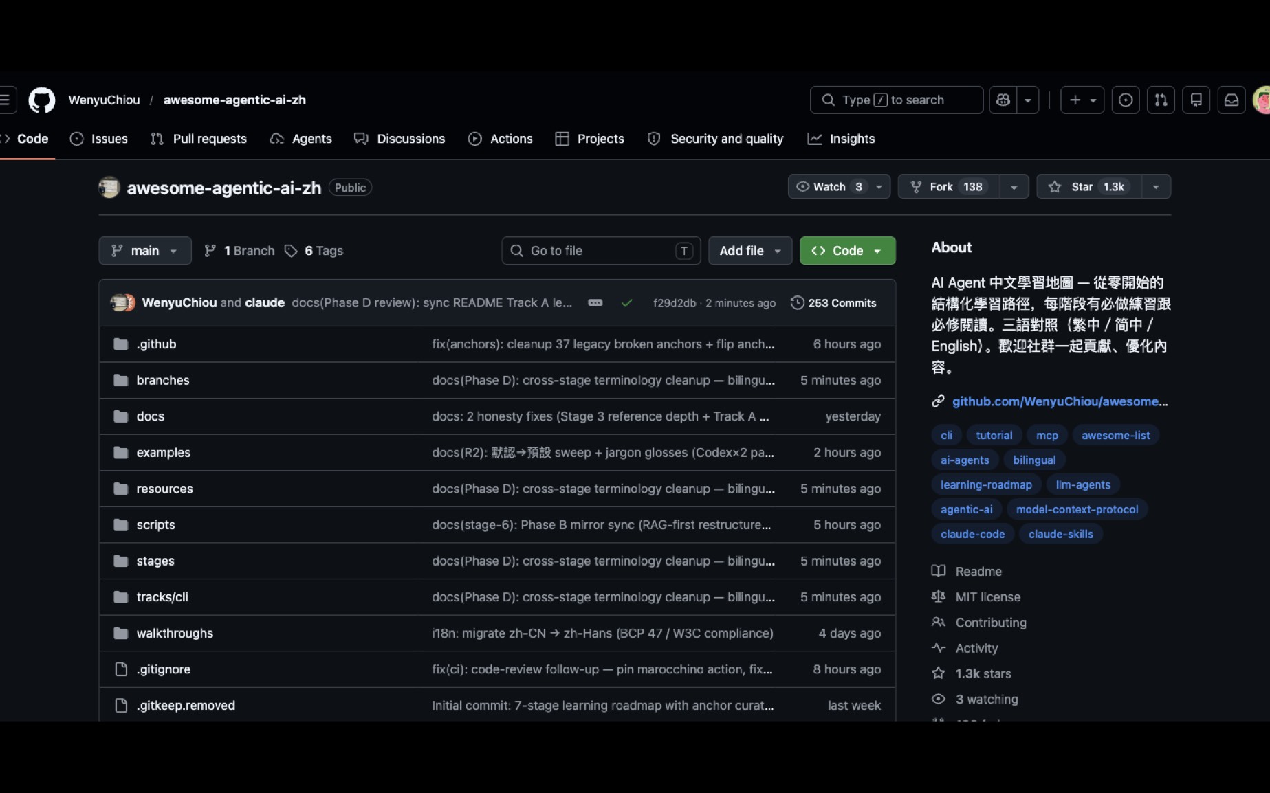The width and height of the screenshot is (1270, 793).
Task: Open pull requests icon in header
Action: [x=1161, y=100]
